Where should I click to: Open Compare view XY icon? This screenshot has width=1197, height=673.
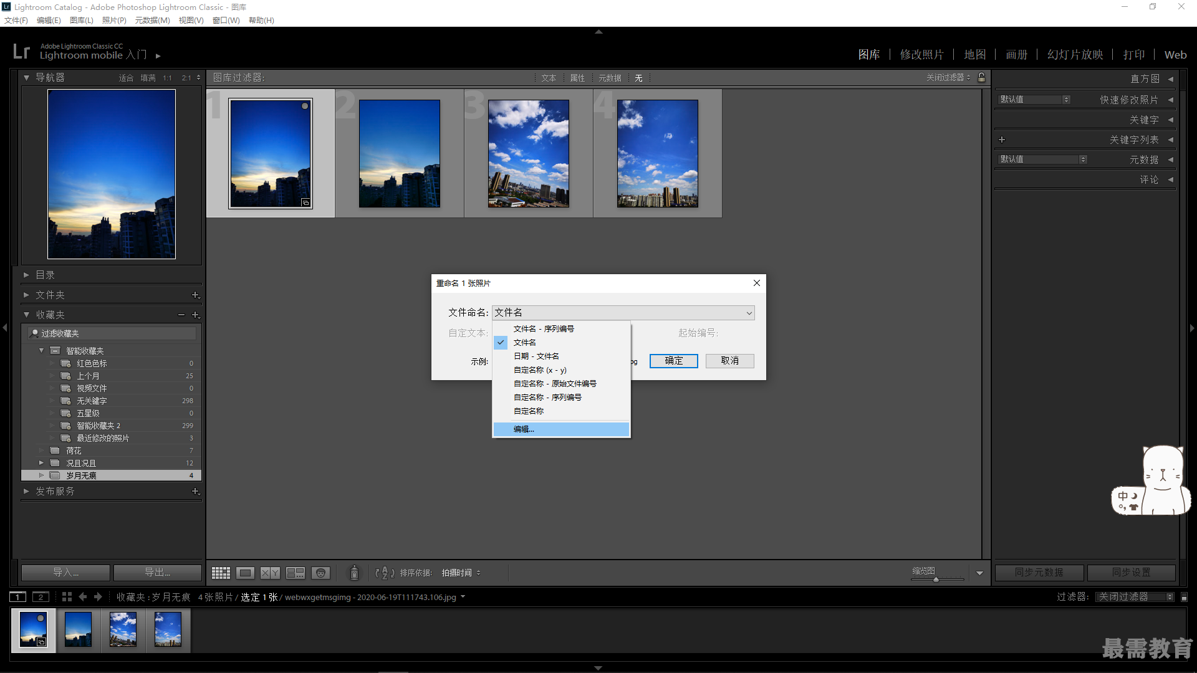[x=270, y=573]
